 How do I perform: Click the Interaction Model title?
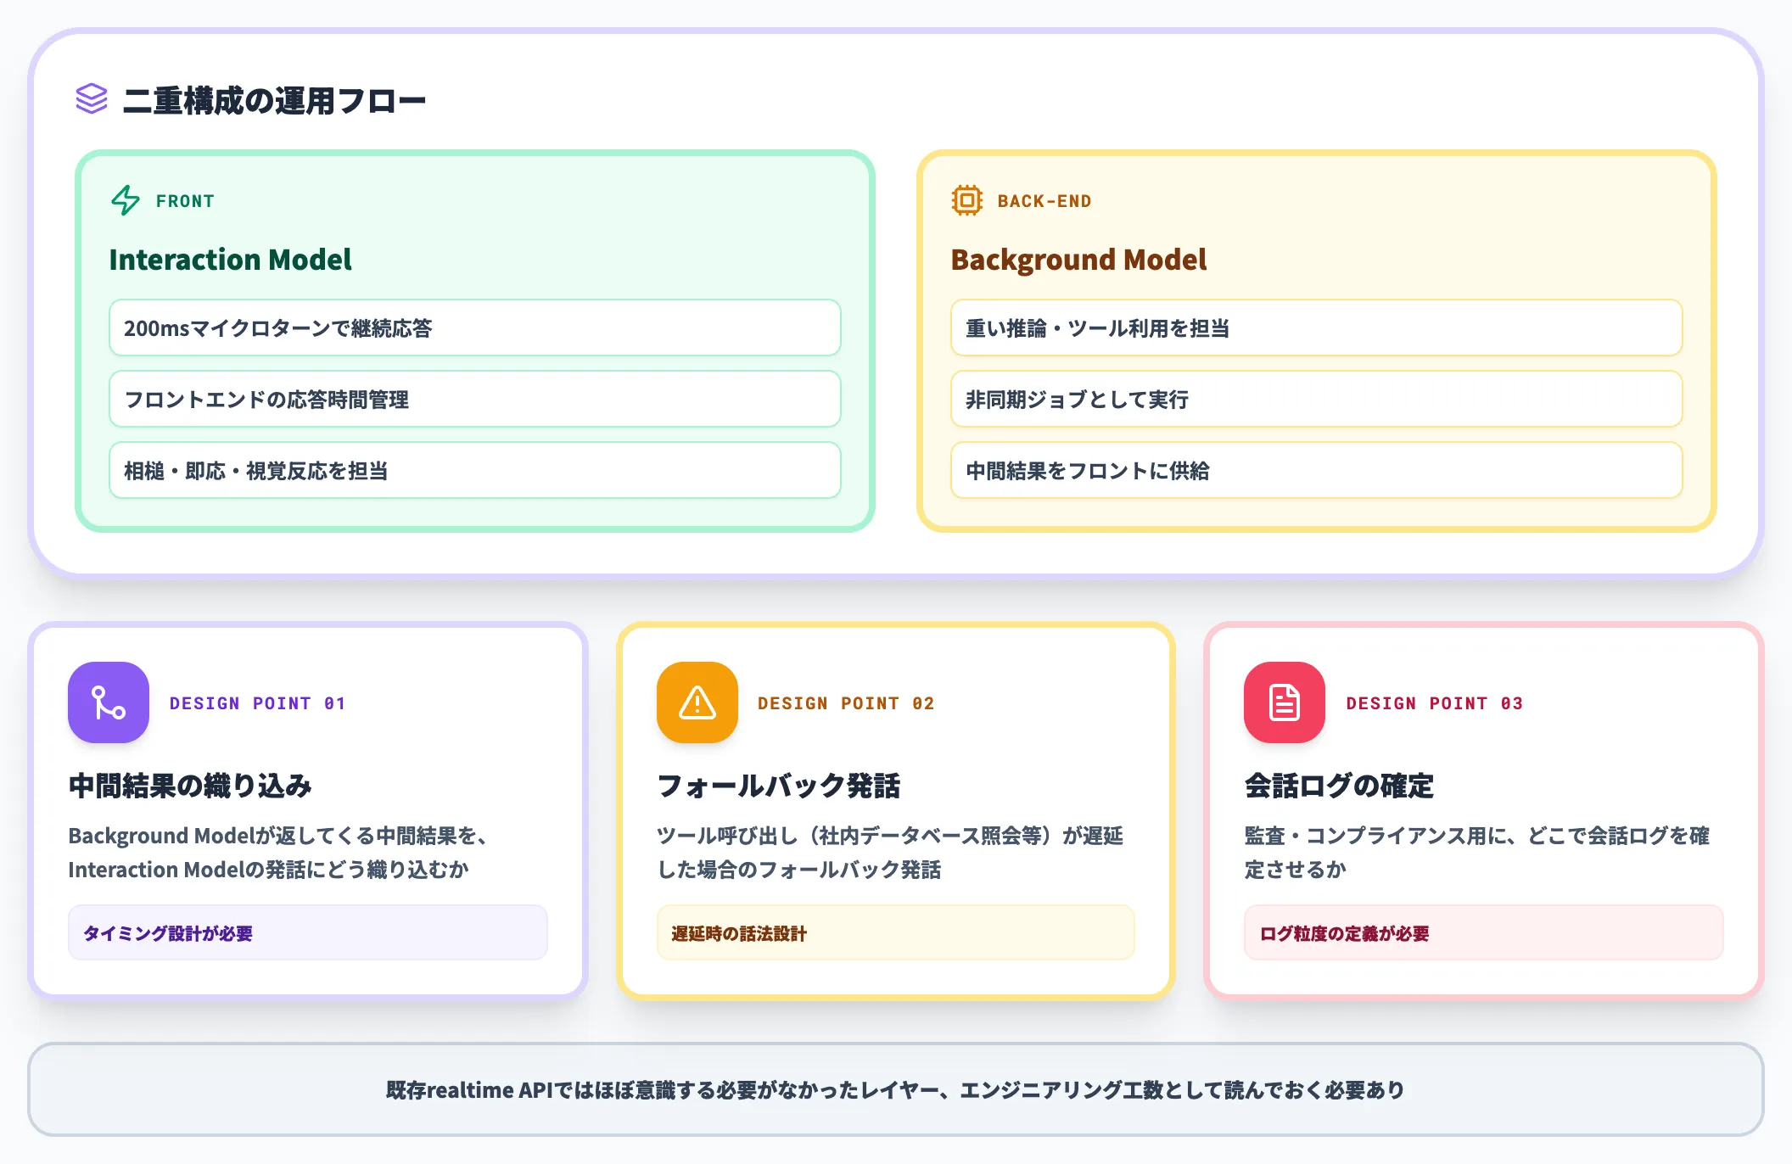(231, 260)
